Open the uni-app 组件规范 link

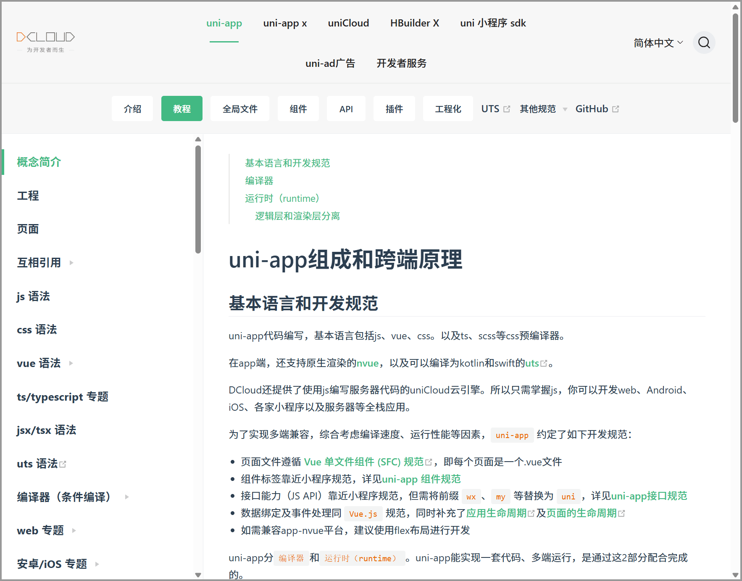tap(421, 479)
